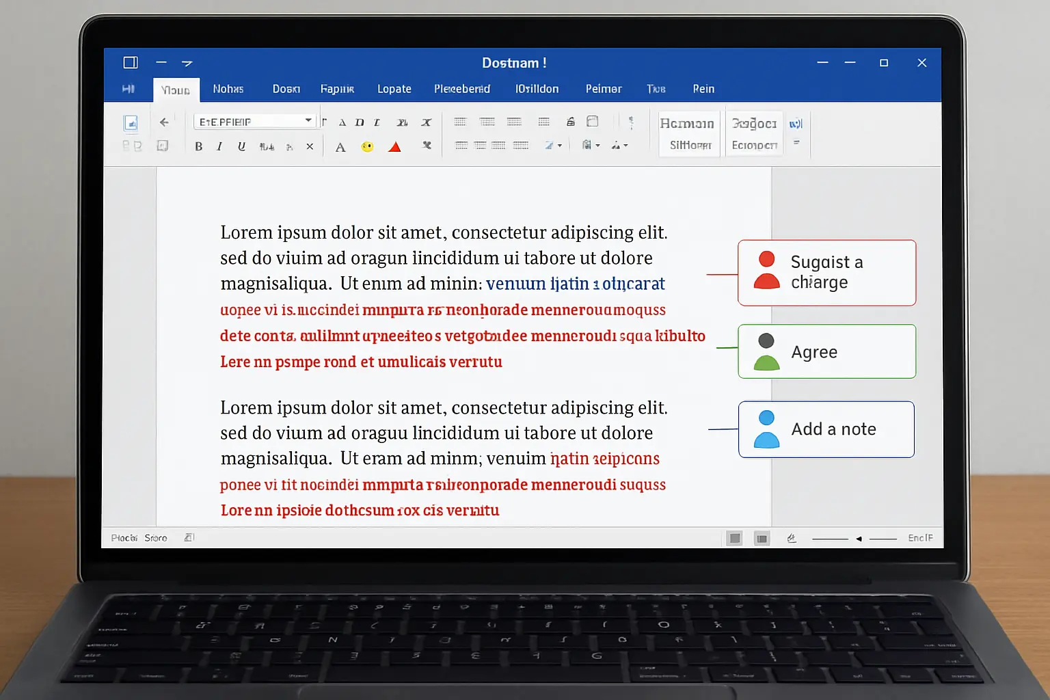Toggle Bold formatting with the B button
1050x700 pixels.
198,146
